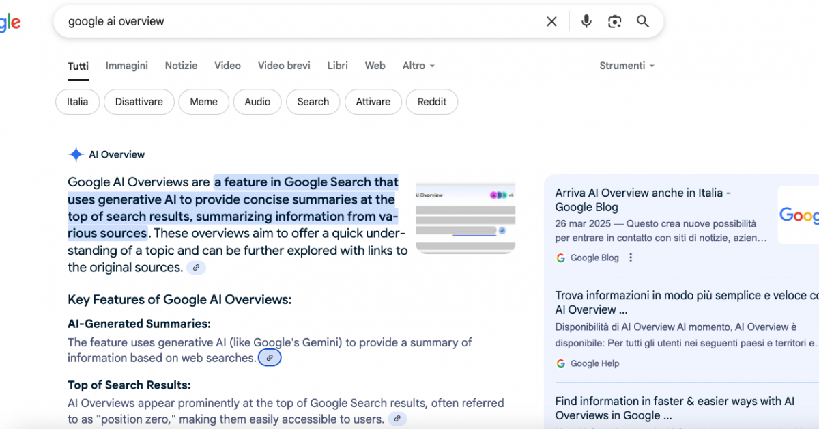Click Google Blog favicon in source card
Screen dimensions: 819x429
point(561,258)
